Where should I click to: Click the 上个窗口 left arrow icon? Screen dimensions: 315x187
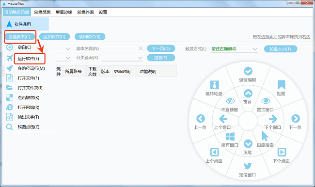point(223,119)
